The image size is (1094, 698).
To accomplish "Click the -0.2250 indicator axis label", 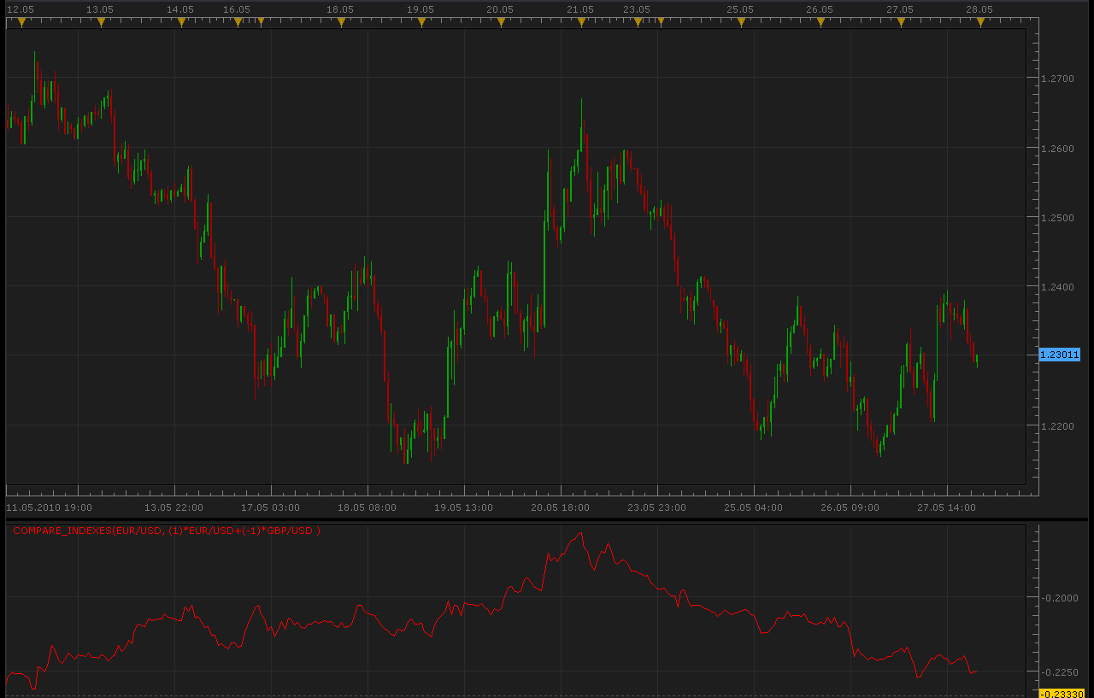I will click(x=1060, y=672).
